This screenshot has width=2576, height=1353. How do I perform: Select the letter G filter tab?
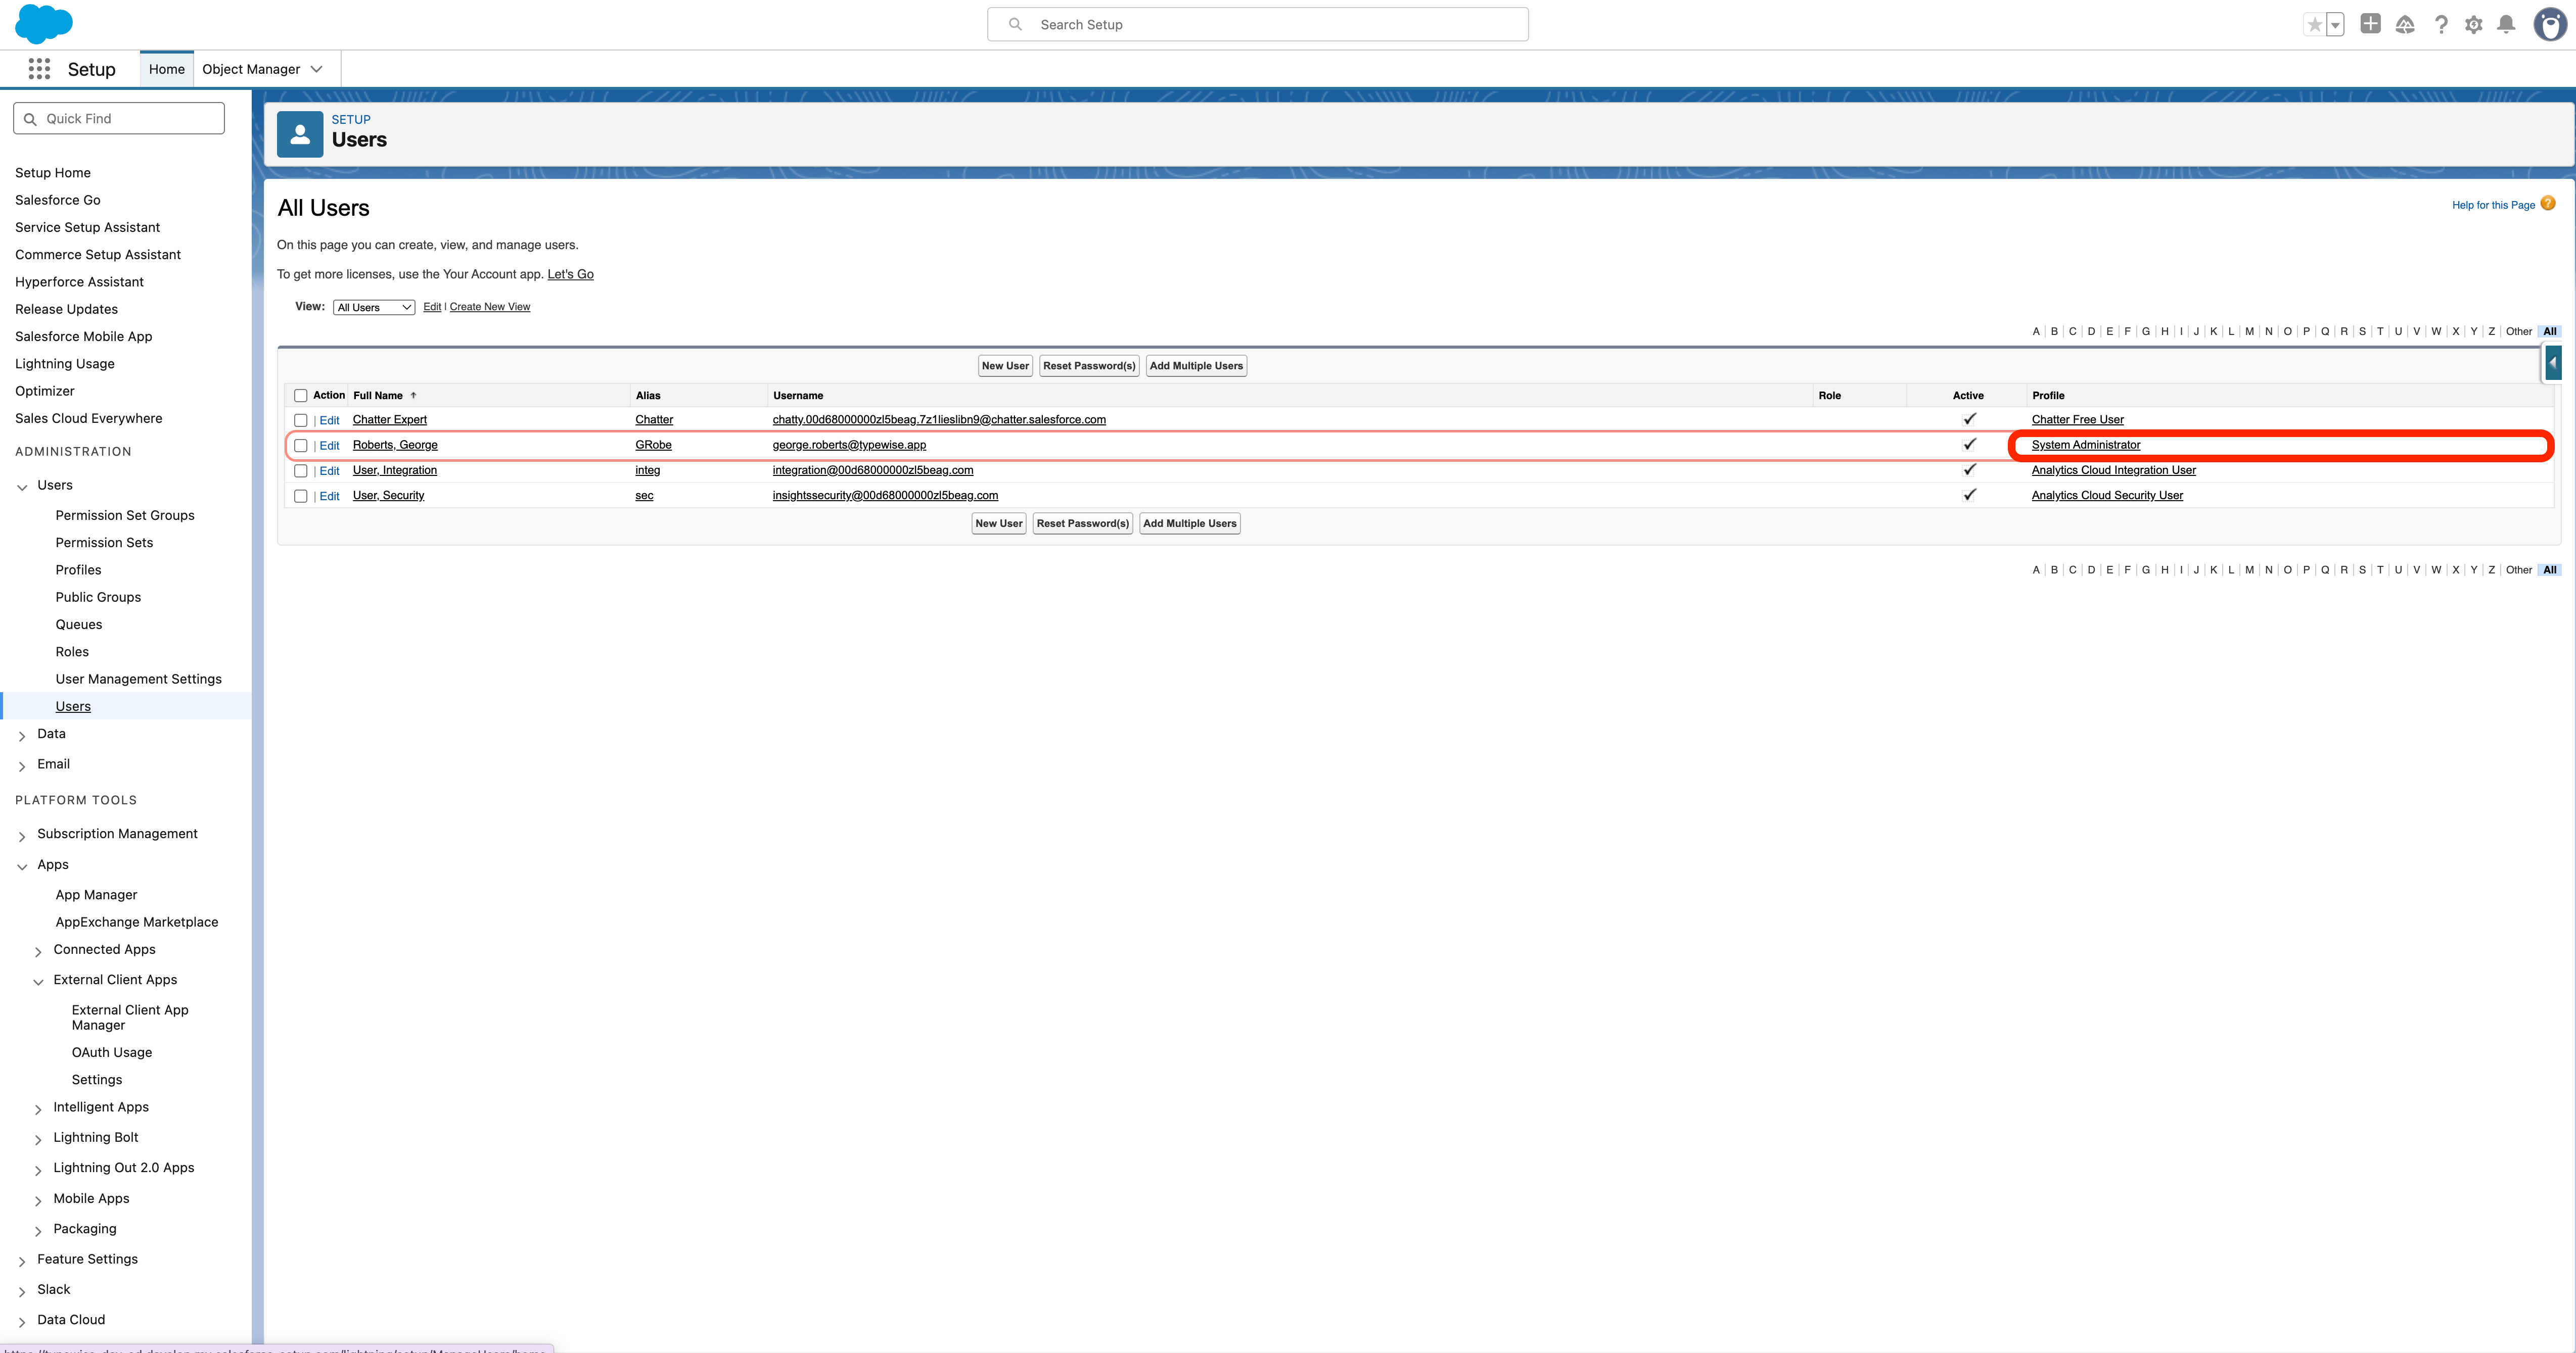2145,331
